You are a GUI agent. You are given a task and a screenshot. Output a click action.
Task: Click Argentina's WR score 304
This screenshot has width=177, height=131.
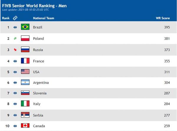tap(167, 83)
